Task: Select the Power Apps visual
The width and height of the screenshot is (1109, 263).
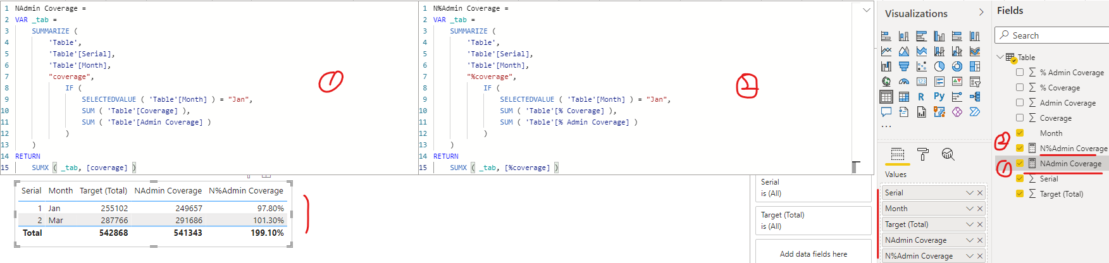Action: point(957,112)
